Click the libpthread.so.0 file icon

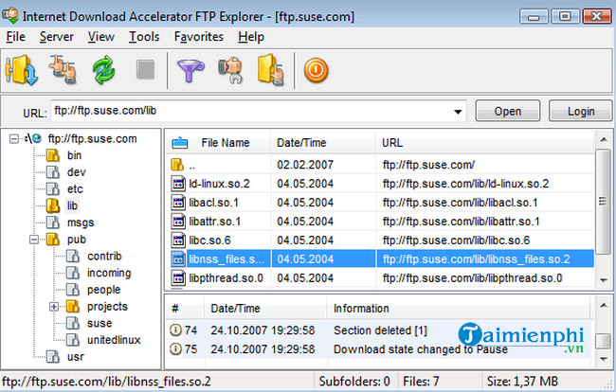tap(178, 277)
